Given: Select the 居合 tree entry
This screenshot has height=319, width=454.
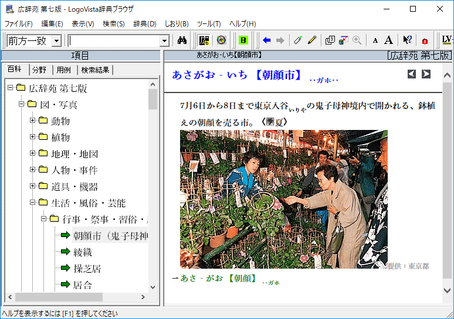Looking at the screenshot, I should (83, 285).
